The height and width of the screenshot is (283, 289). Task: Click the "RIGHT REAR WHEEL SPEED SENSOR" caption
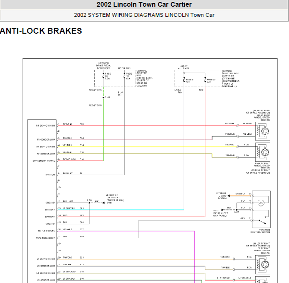(262, 117)
